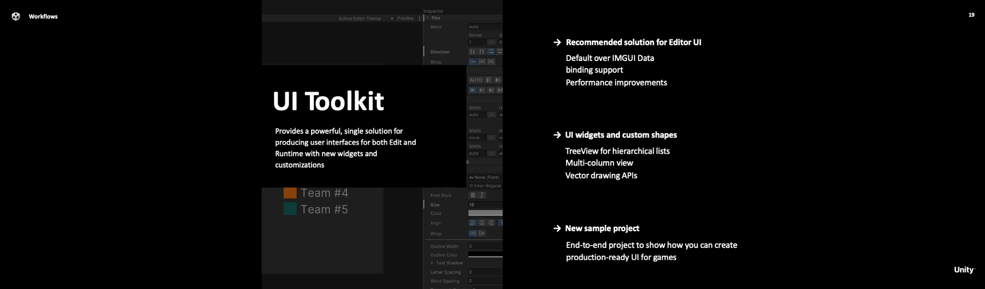Click the UI Toolkit slide title
The image size is (985, 289).
coord(328,101)
